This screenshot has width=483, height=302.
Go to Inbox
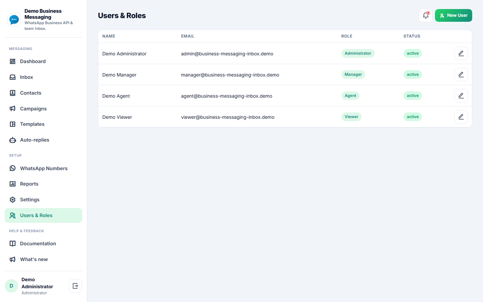click(x=43, y=77)
